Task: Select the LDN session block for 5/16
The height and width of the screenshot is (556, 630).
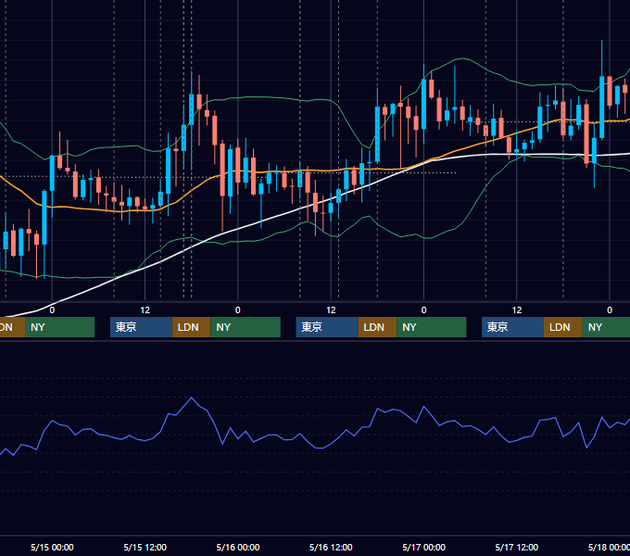Action: (x=377, y=327)
